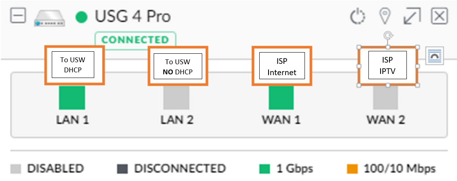Select the LAN 1 green port
Viewport: 457px width, 181px height.
click(72, 97)
